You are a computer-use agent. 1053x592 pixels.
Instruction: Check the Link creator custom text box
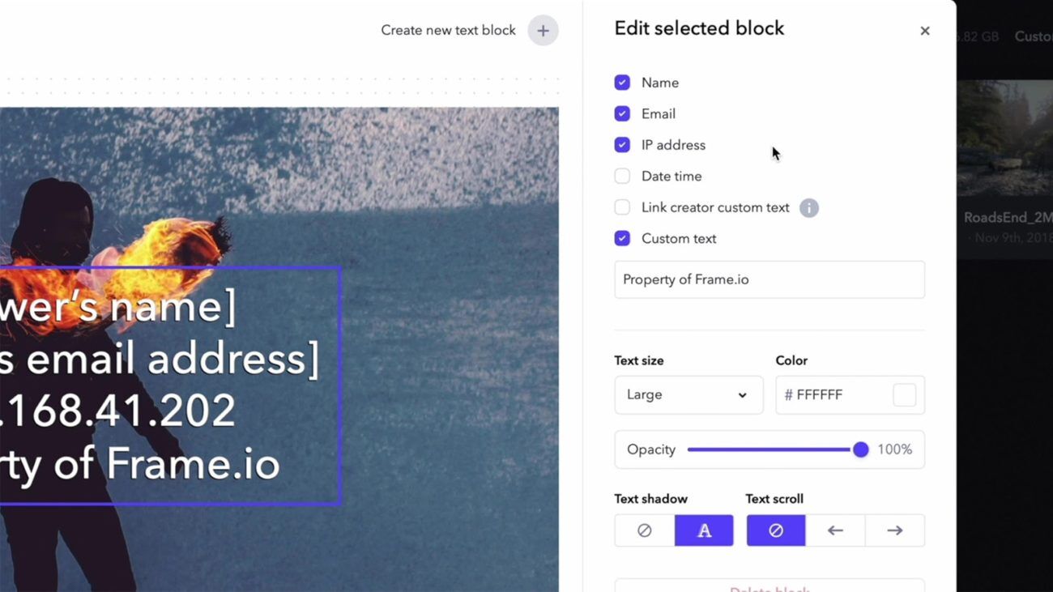coord(622,207)
